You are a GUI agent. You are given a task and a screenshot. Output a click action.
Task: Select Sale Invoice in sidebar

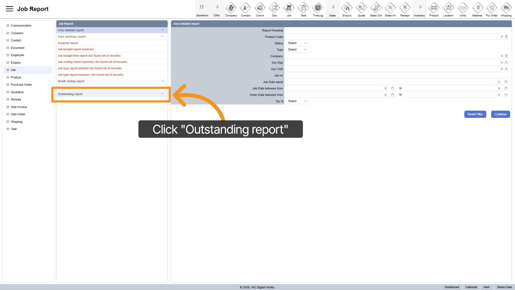click(x=19, y=107)
